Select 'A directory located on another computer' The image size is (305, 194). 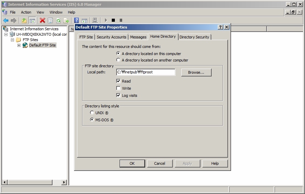point(118,60)
